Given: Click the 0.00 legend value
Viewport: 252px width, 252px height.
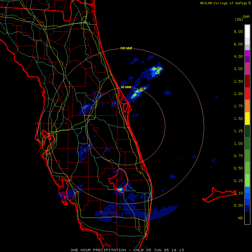Looking at the screenshot, I should coord(238,206).
